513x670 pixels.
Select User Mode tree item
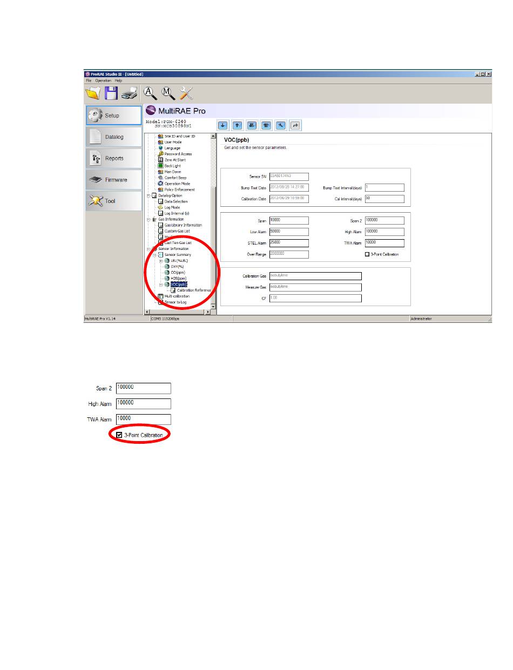[x=173, y=142]
